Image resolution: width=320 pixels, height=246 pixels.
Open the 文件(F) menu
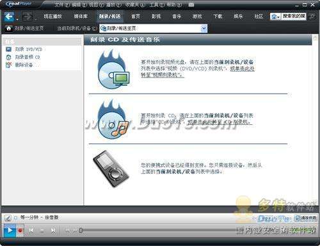(62, 4)
